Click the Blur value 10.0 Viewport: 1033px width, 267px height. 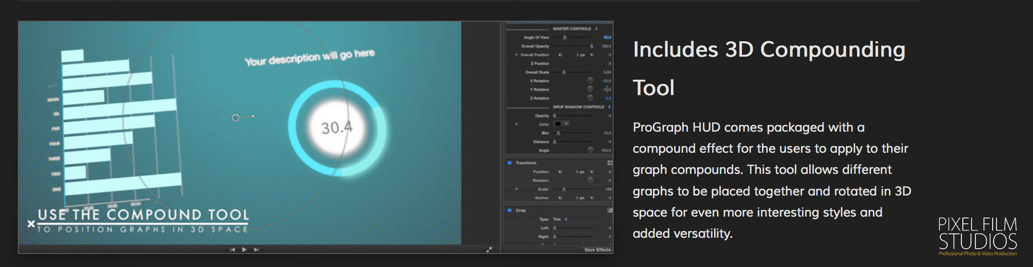point(607,133)
